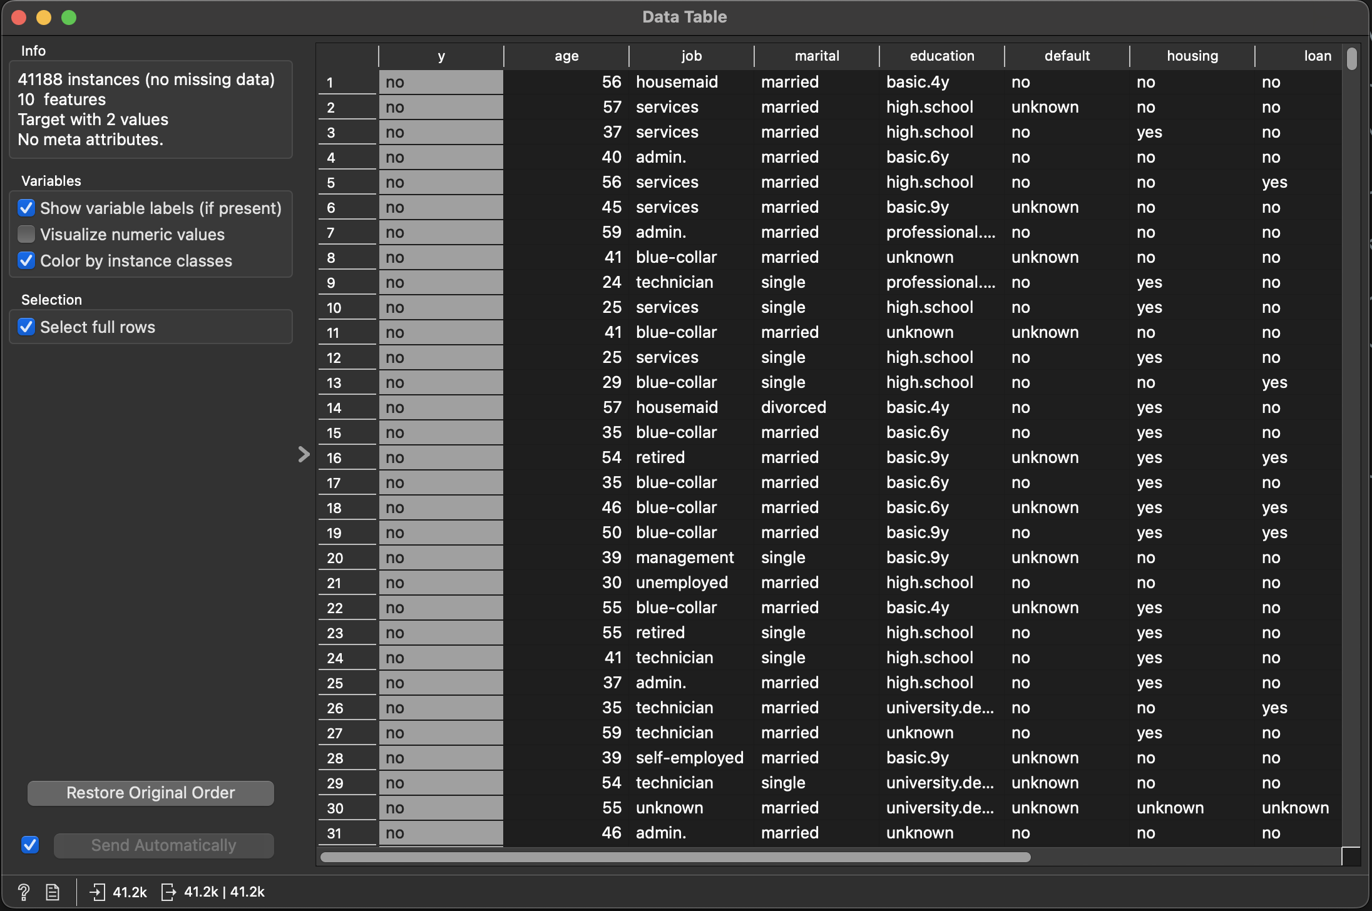The width and height of the screenshot is (1372, 911).
Task: Open the report document icon
Action: (53, 892)
